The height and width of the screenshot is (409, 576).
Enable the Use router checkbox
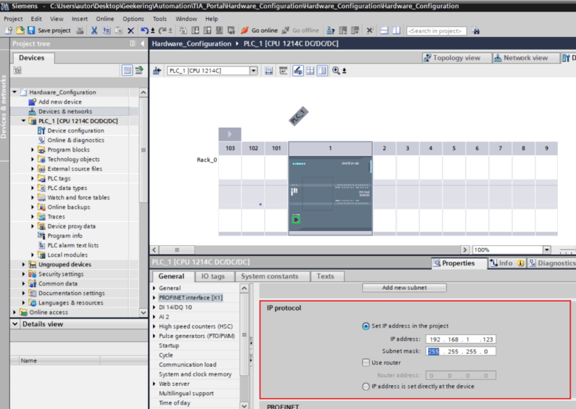(366, 363)
